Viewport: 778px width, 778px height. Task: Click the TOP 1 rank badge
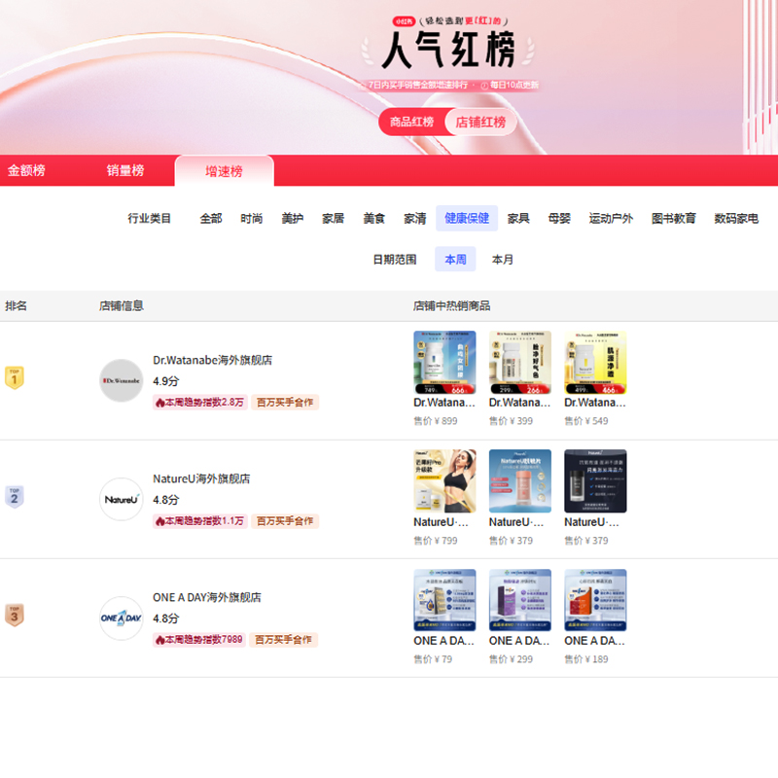[x=14, y=377]
